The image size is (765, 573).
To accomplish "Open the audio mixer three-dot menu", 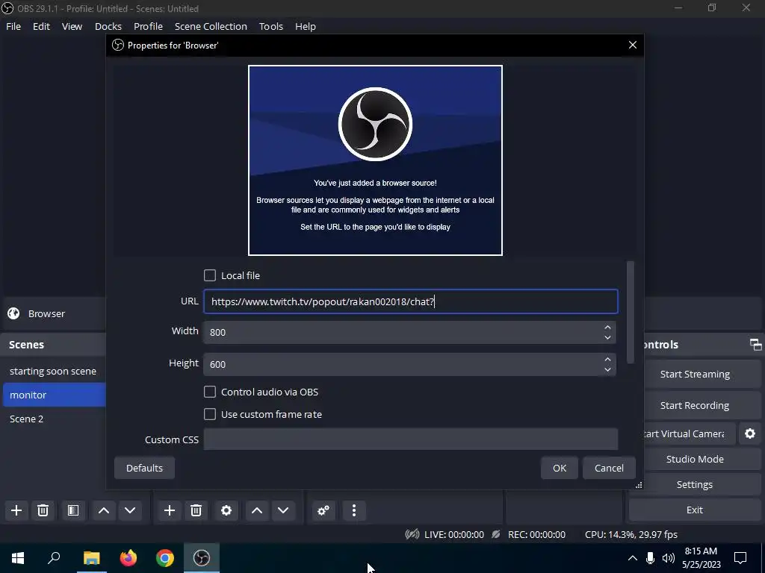I will 354,510.
